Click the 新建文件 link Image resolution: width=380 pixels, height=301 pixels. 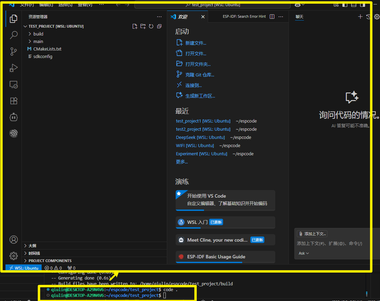click(x=195, y=43)
